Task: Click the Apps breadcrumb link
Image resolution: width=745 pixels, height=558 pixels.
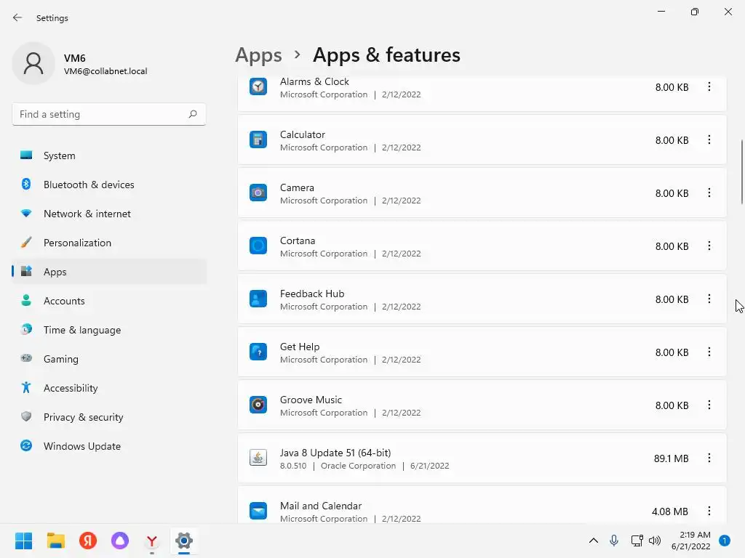Action: click(x=258, y=55)
